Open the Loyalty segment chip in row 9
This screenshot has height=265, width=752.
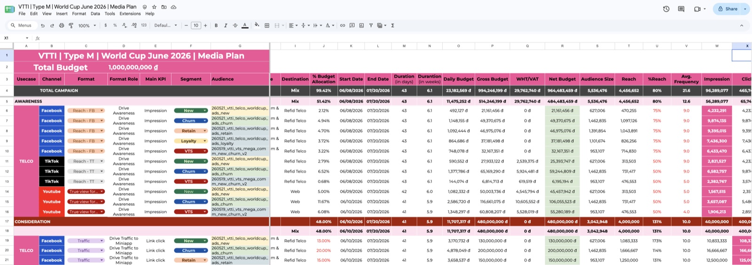[191, 141]
